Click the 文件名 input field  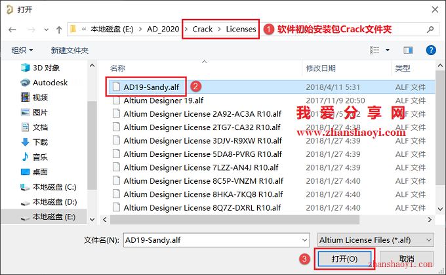point(216,240)
